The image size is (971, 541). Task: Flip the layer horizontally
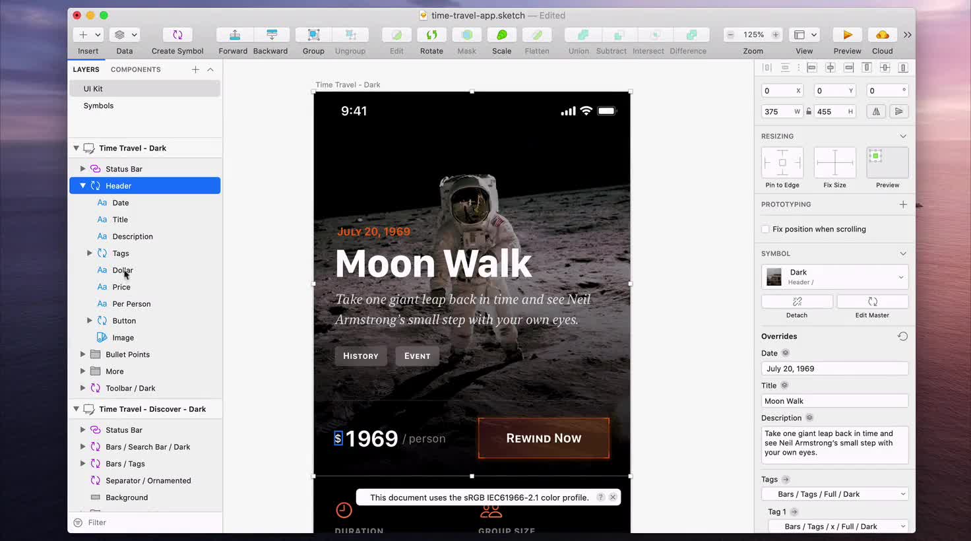tap(876, 111)
